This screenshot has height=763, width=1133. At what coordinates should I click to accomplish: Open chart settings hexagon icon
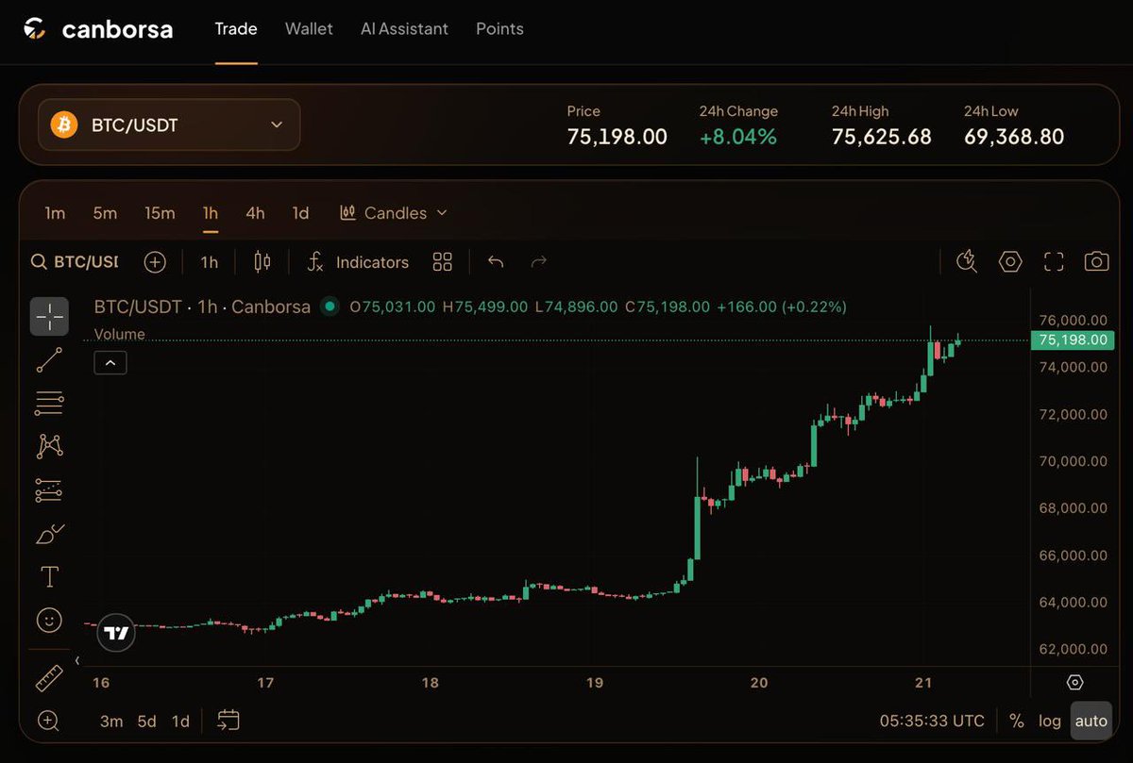click(1010, 262)
